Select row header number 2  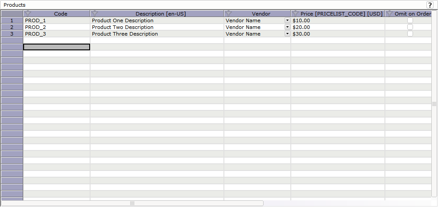tap(12, 27)
